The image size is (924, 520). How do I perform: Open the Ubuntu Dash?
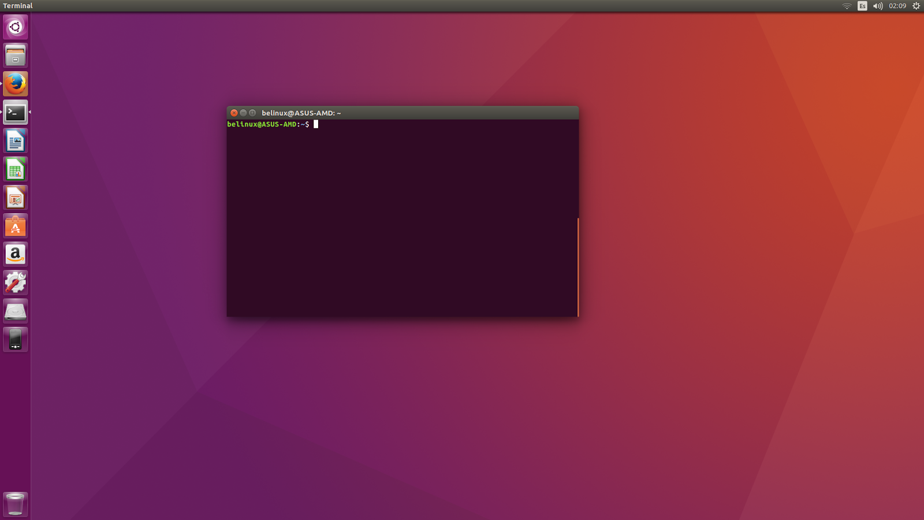[x=15, y=27]
